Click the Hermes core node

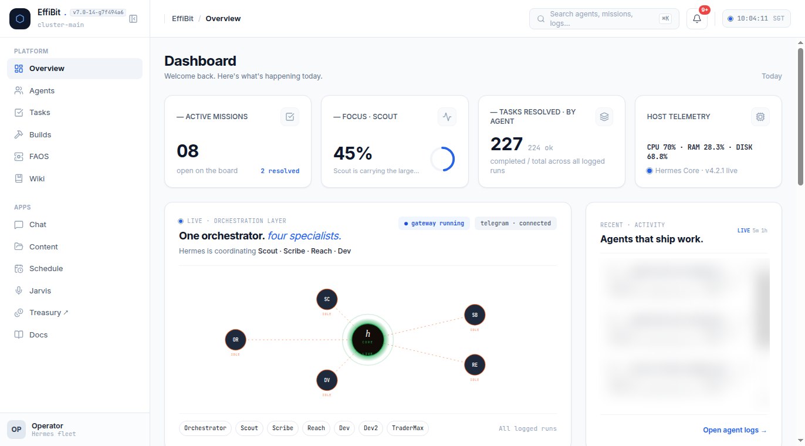(368, 339)
